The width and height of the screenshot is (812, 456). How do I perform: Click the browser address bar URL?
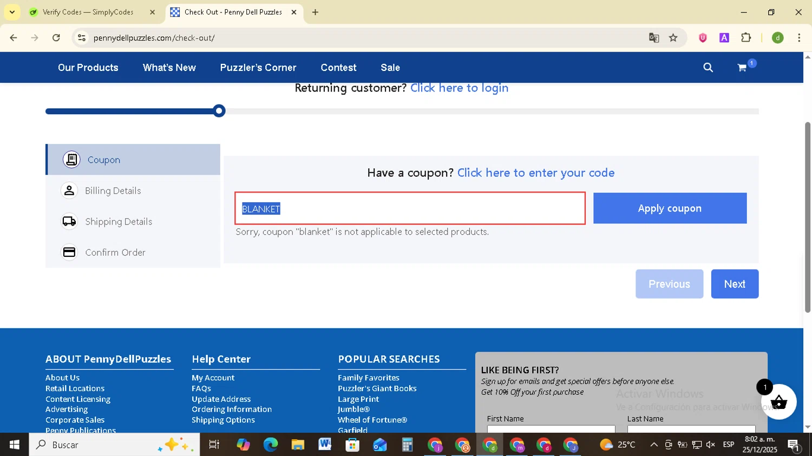coord(154,38)
